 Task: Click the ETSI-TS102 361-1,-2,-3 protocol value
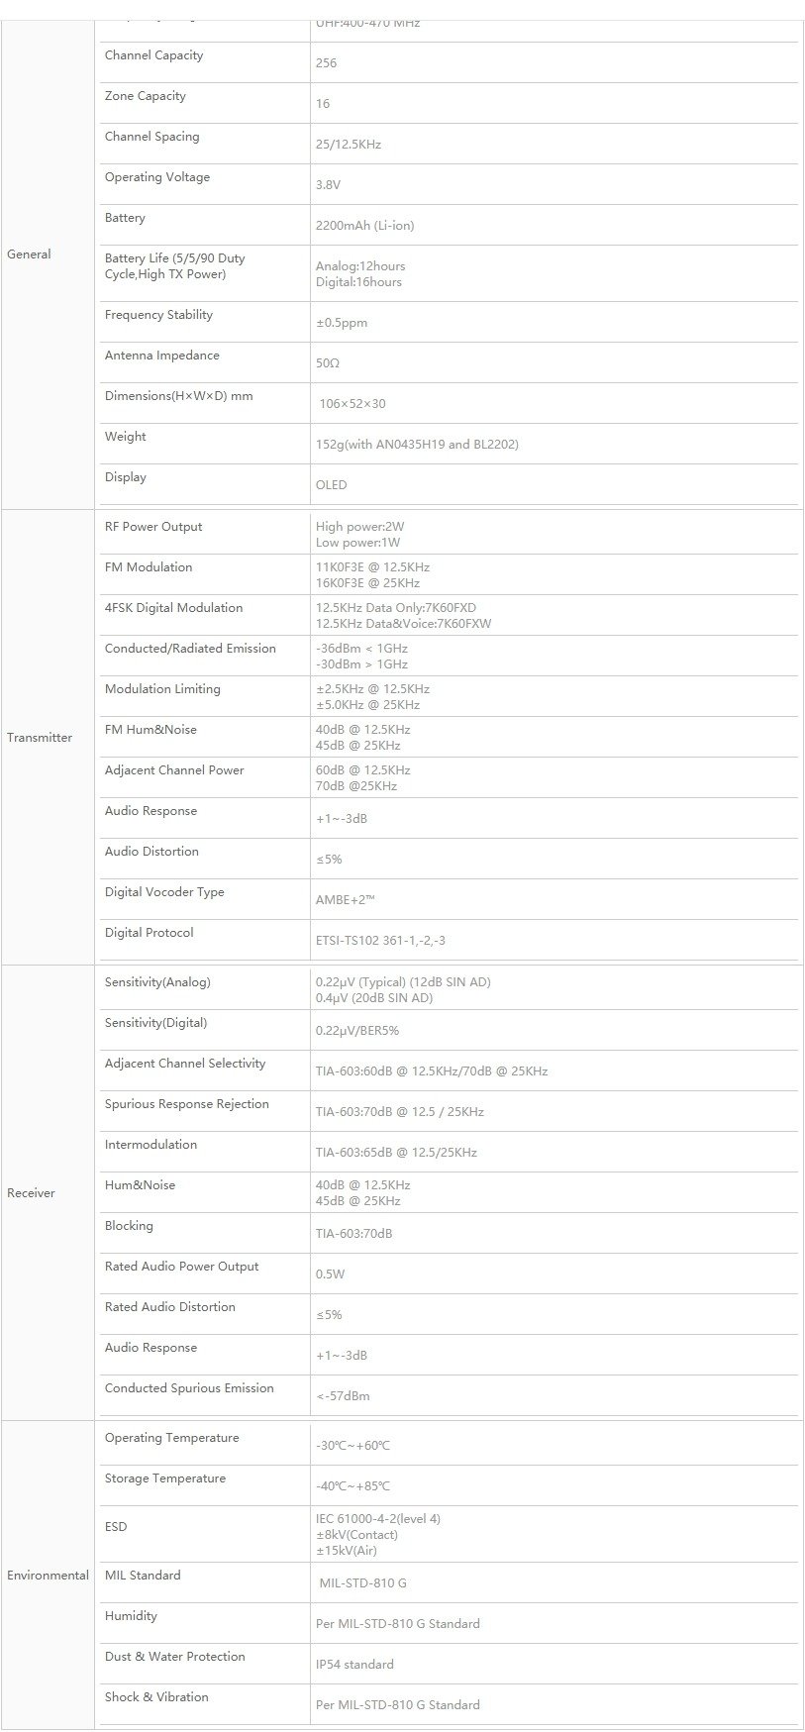pos(380,941)
